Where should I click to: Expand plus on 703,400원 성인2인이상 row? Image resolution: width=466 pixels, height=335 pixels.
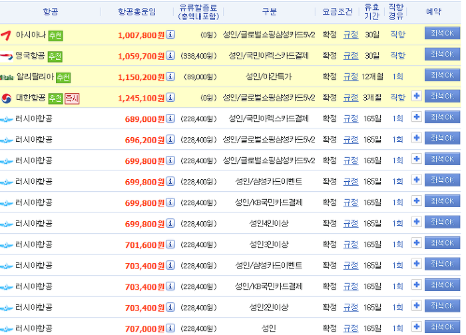417,306
